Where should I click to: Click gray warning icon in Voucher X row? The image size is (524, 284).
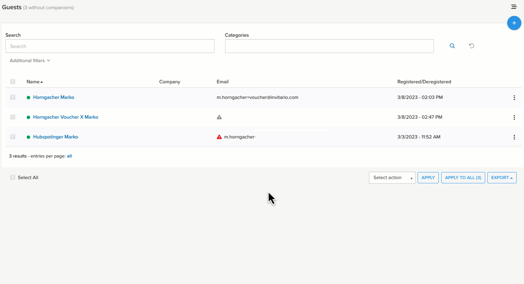219,117
